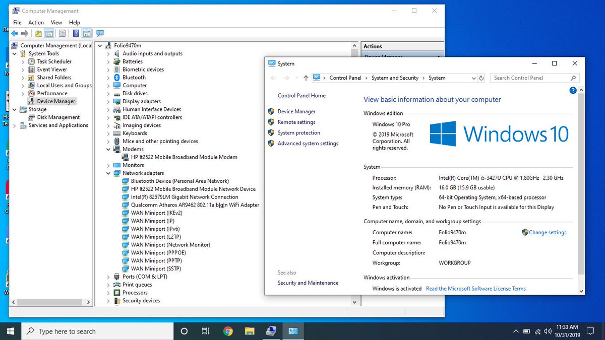Viewport: 605px width, 340px height.
Task: Open the Help menu
Action: click(75, 23)
